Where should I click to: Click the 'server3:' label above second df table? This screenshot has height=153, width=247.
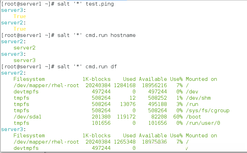tap(10, 129)
